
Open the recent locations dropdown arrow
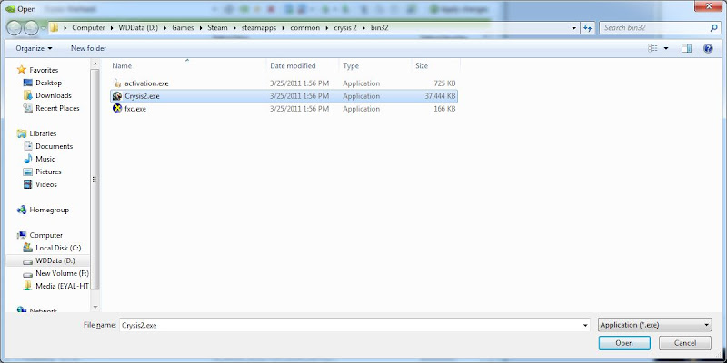[x=43, y=28]
